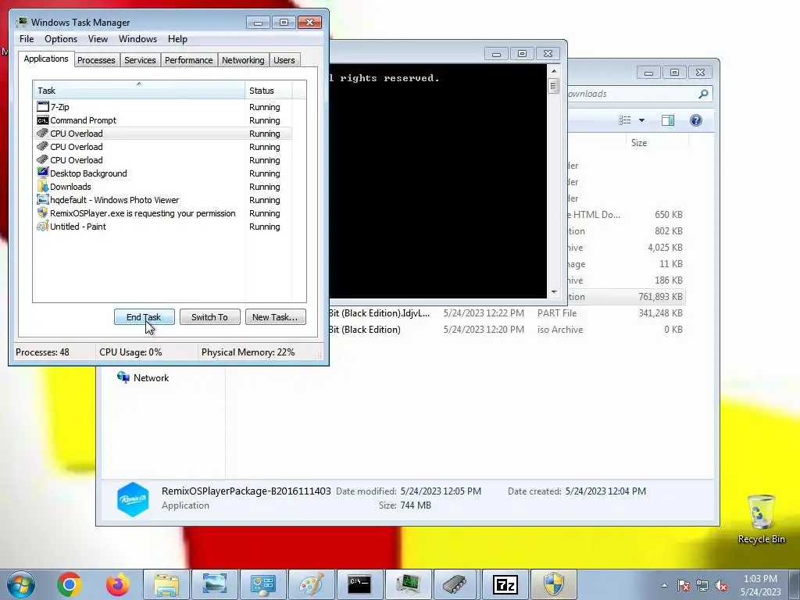Select the 4,025 KB archive row

[626, 248]
